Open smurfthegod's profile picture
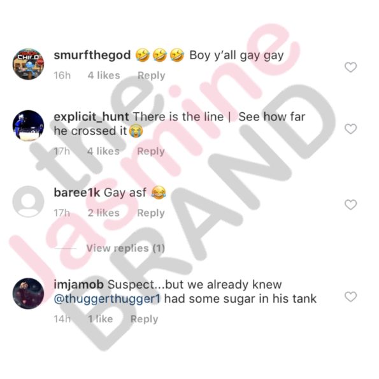 click(x=28, y=64)
